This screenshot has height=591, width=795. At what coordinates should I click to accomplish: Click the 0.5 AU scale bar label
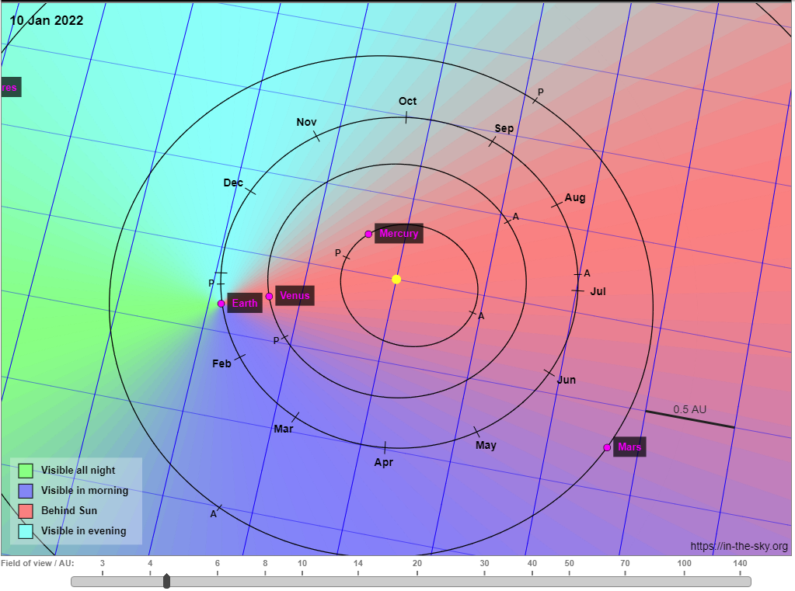tap(689, 409)
